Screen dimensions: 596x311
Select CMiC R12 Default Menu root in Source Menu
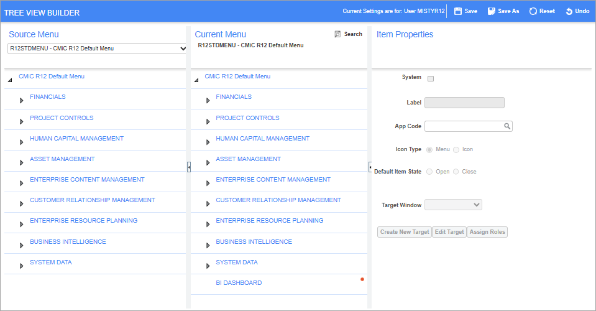[52, 77]
